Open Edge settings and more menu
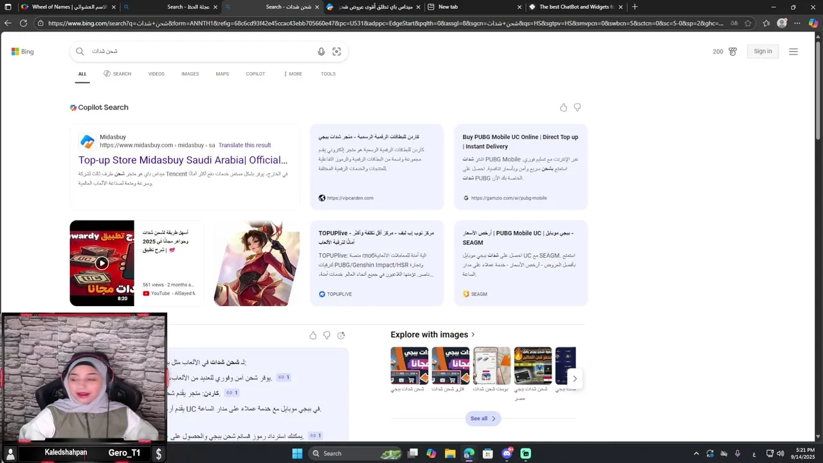 [x=797, y=23]
